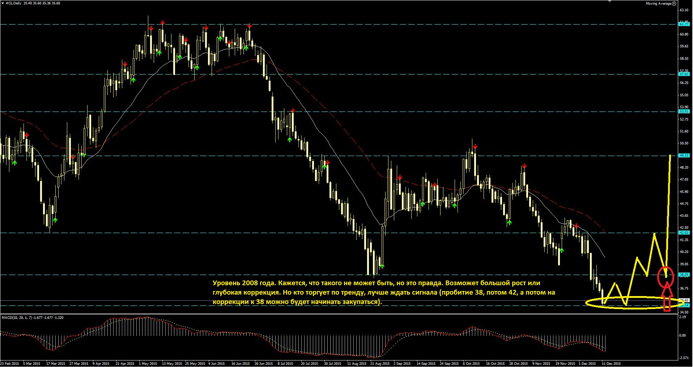Click 40.20 on the price scale
This screenshot has width=693, height=367.
pyautogui.click(x=684, y=252)
